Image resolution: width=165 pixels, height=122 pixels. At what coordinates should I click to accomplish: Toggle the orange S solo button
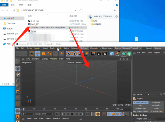pos(17,117)
